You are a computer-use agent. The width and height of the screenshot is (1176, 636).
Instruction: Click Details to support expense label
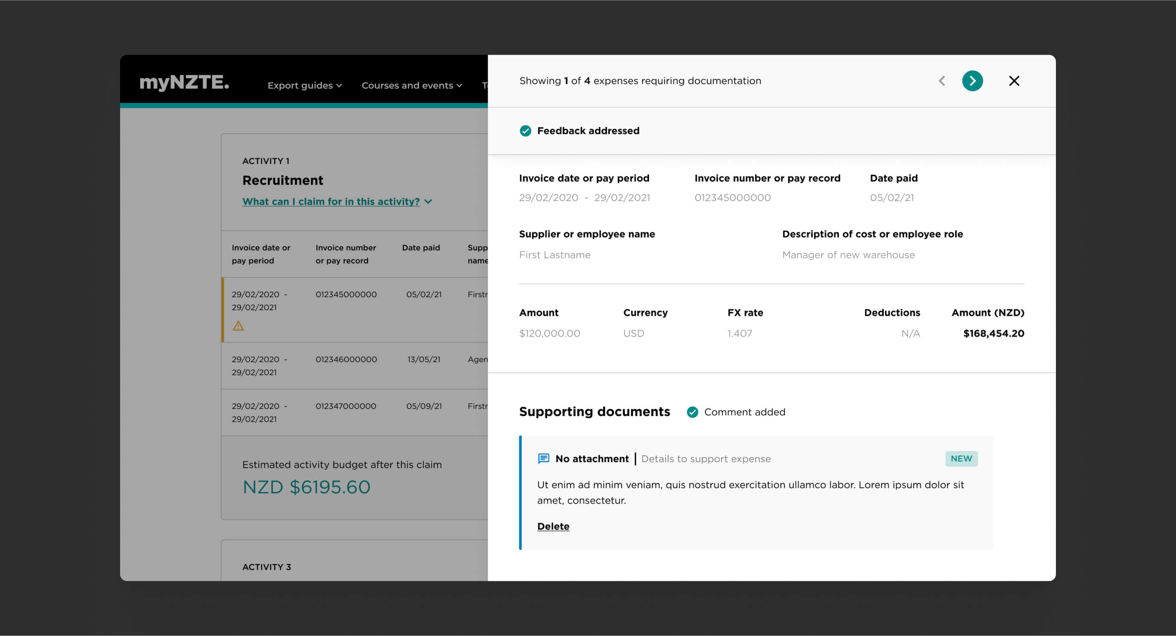[706, 459]
